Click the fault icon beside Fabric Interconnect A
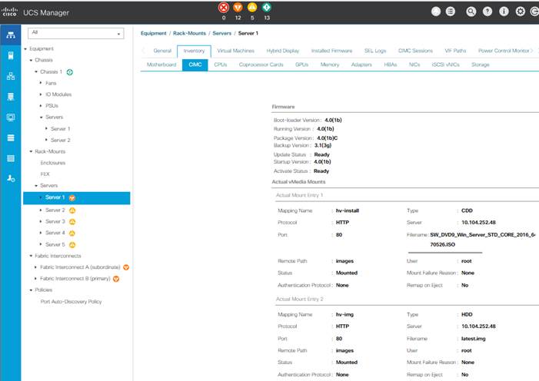The image size is (539, 381). (126, 267)
